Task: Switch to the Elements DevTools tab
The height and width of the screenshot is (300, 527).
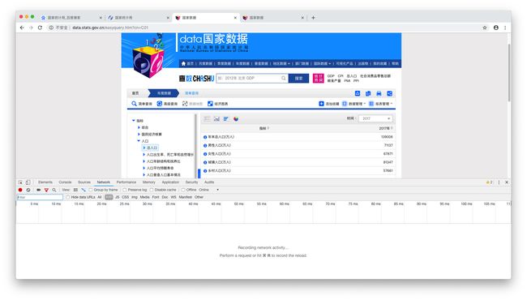Action: point(45,182)
